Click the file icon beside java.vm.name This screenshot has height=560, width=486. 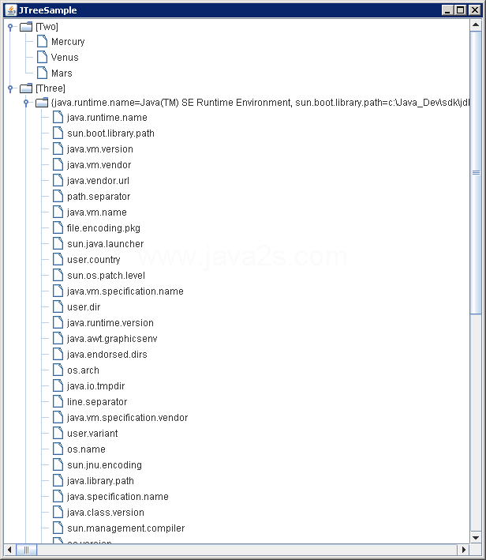(58, 212)
